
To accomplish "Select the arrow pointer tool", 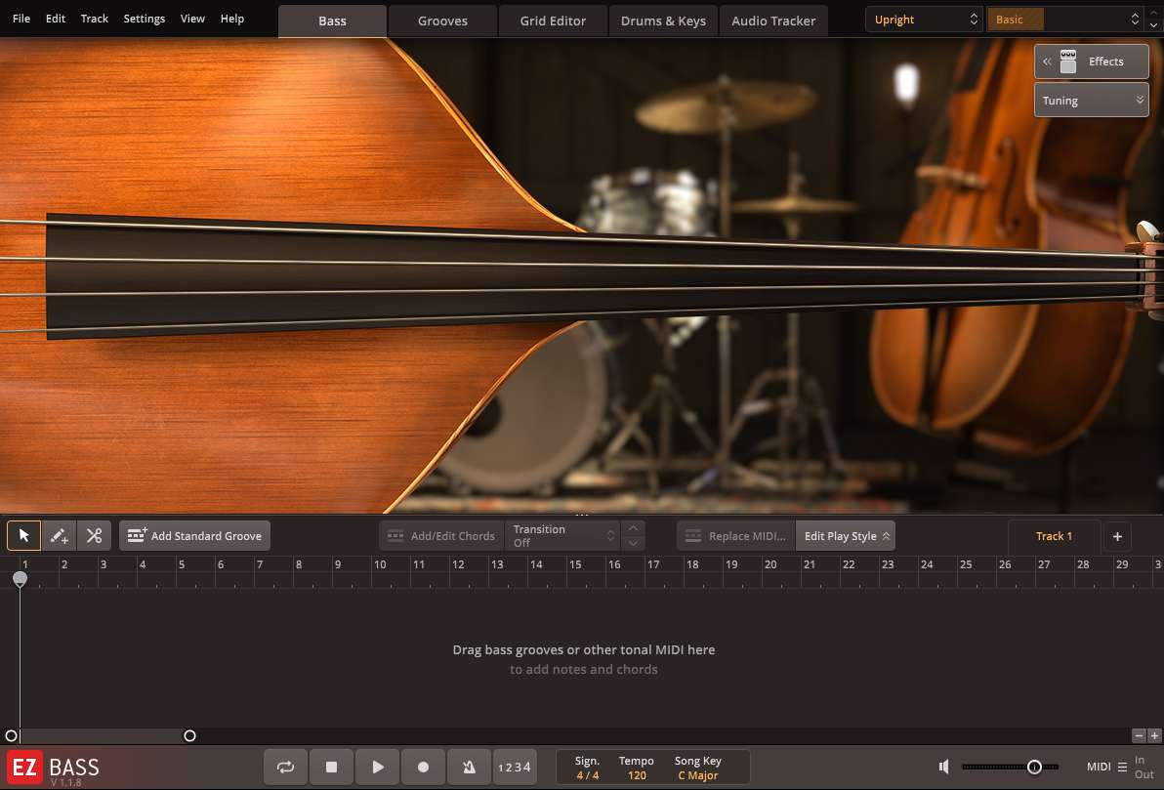I will [22, 535].
